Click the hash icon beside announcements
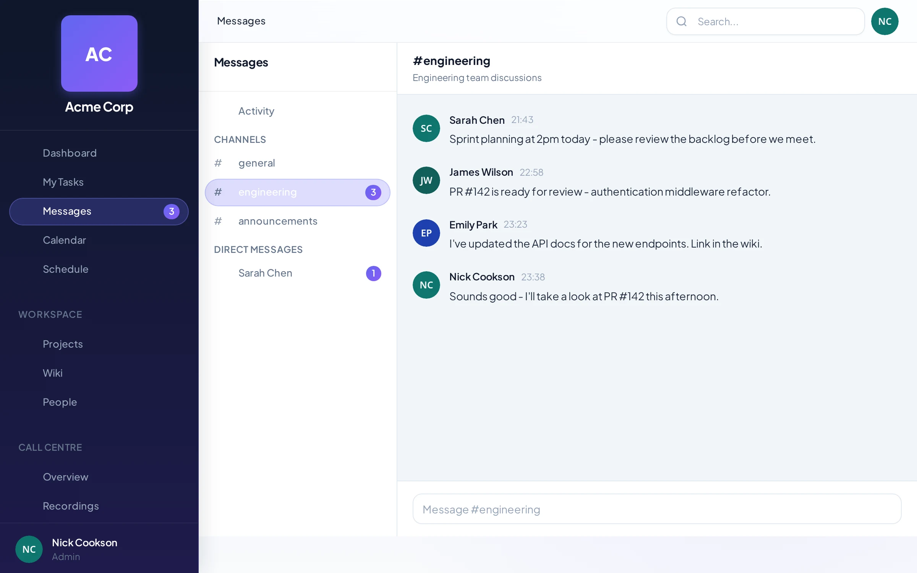 (218, 221)
